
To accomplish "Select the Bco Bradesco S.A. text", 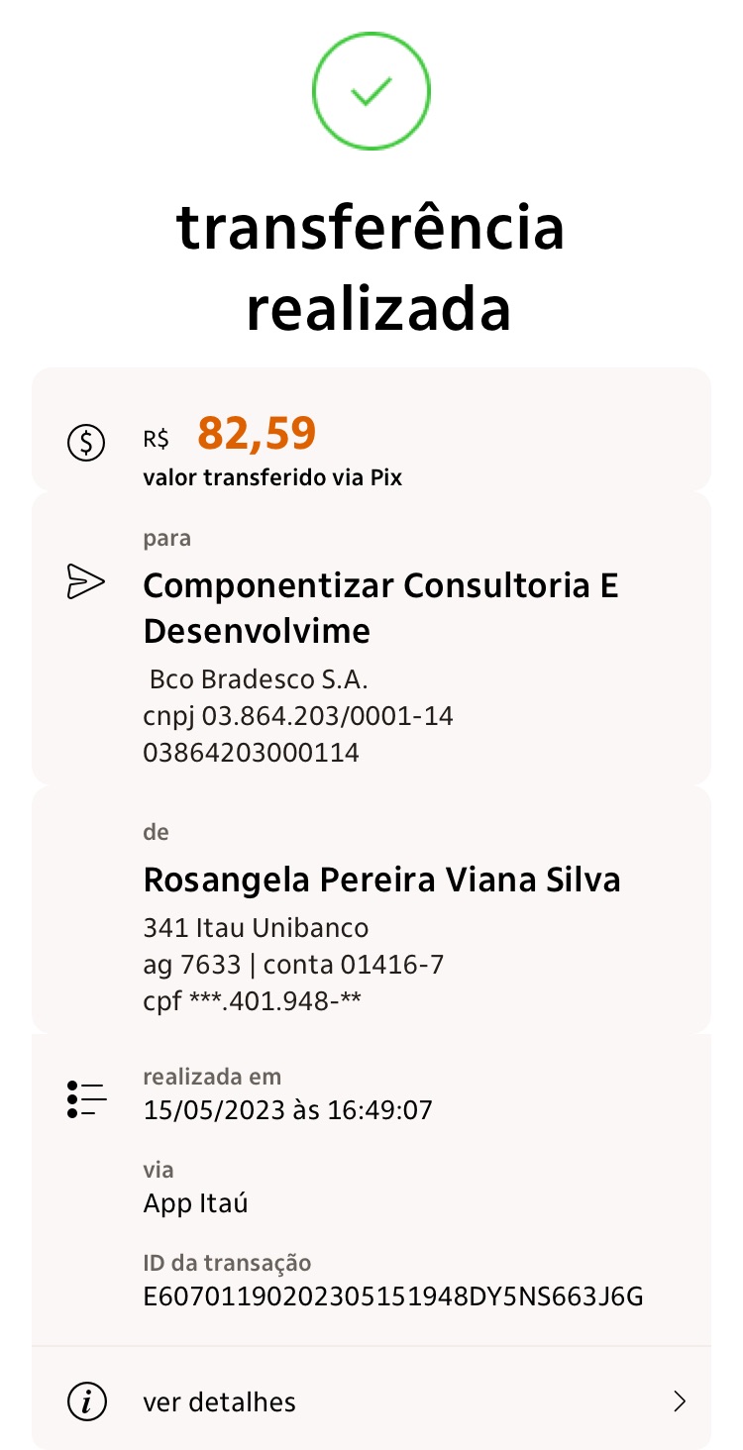I will click(x=258, y=680).
